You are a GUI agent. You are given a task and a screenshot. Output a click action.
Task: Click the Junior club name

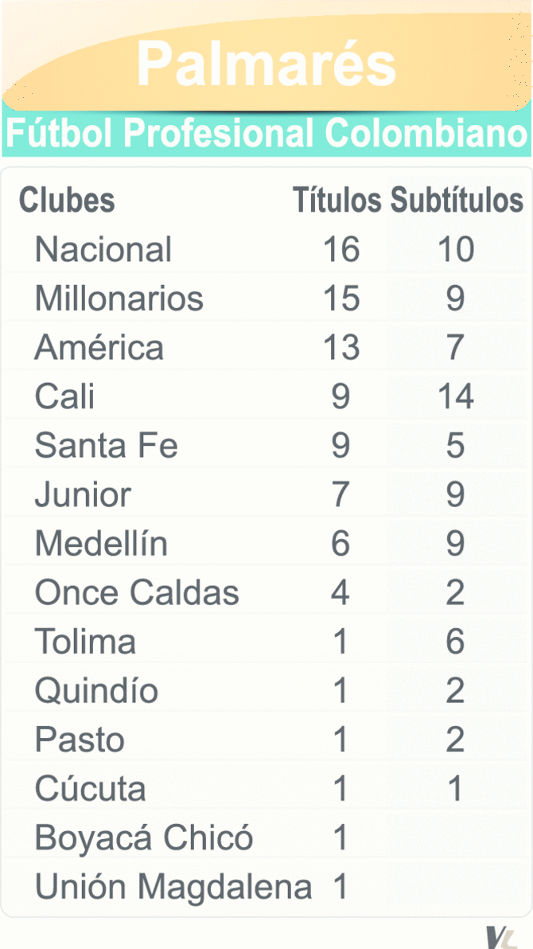coord(83,495)
